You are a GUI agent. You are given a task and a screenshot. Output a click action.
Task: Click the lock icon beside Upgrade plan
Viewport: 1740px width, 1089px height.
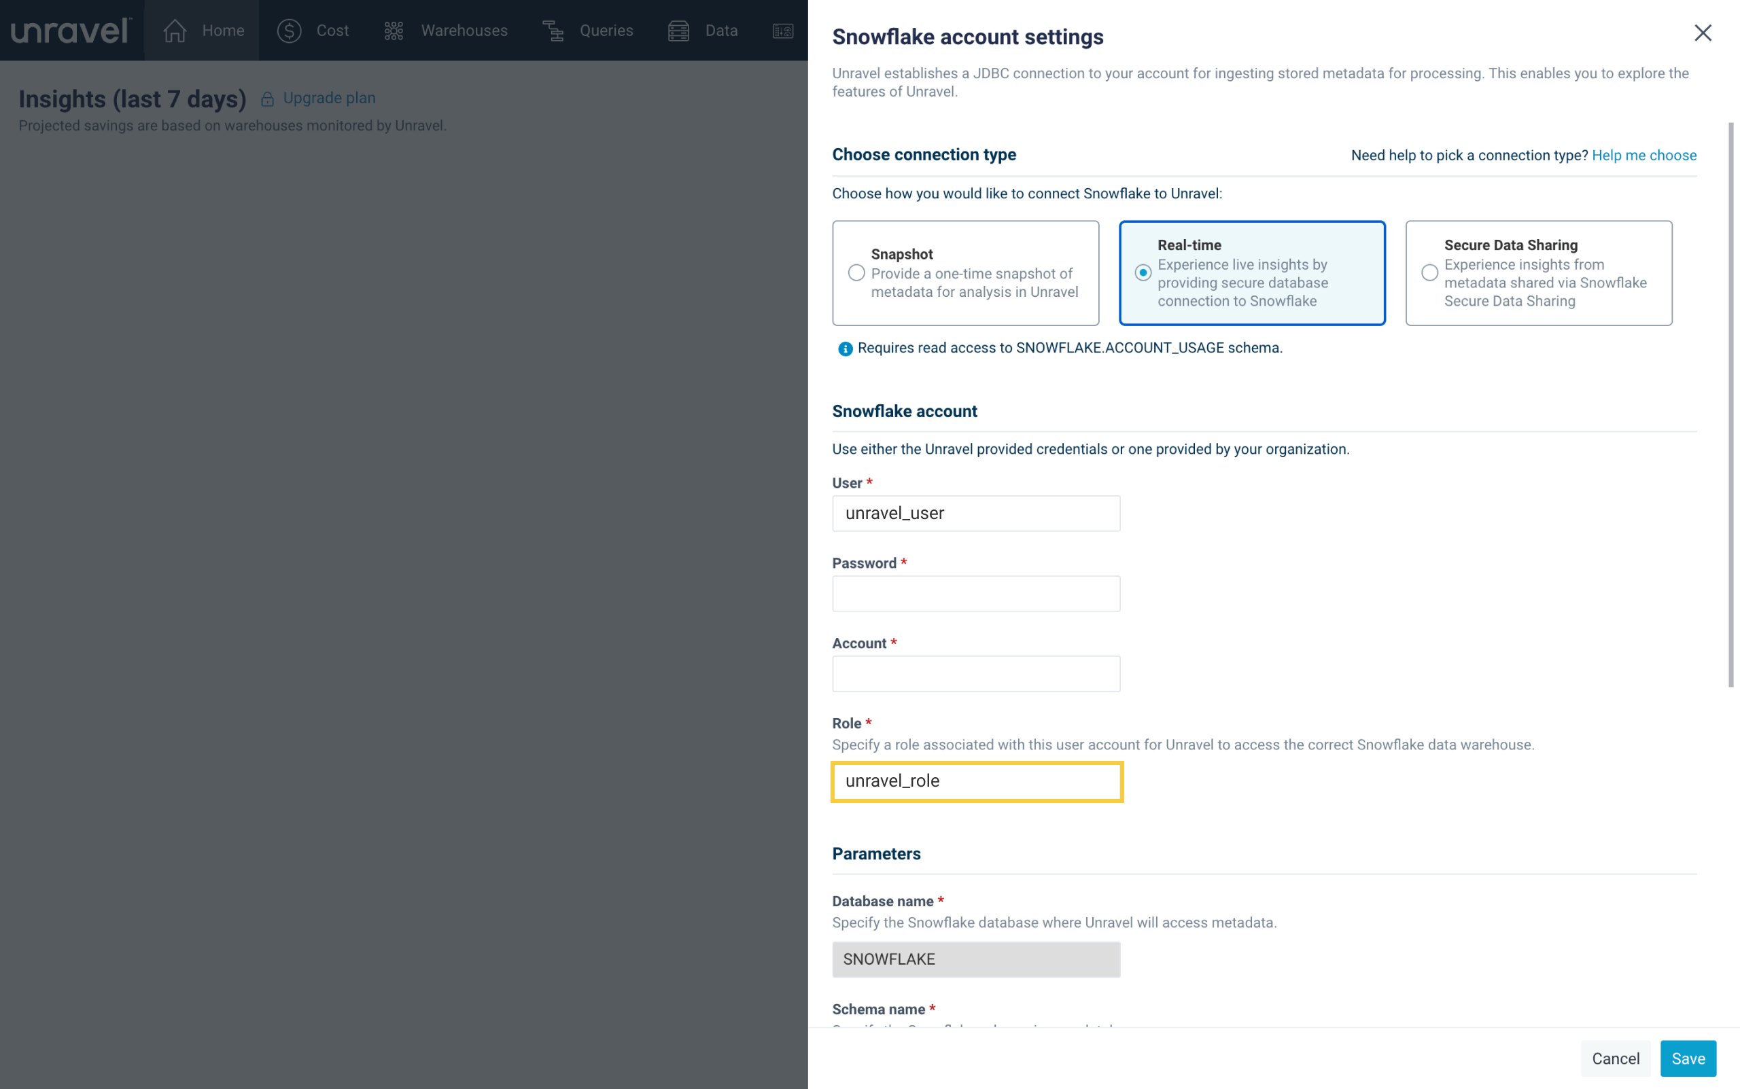[267, 99]
